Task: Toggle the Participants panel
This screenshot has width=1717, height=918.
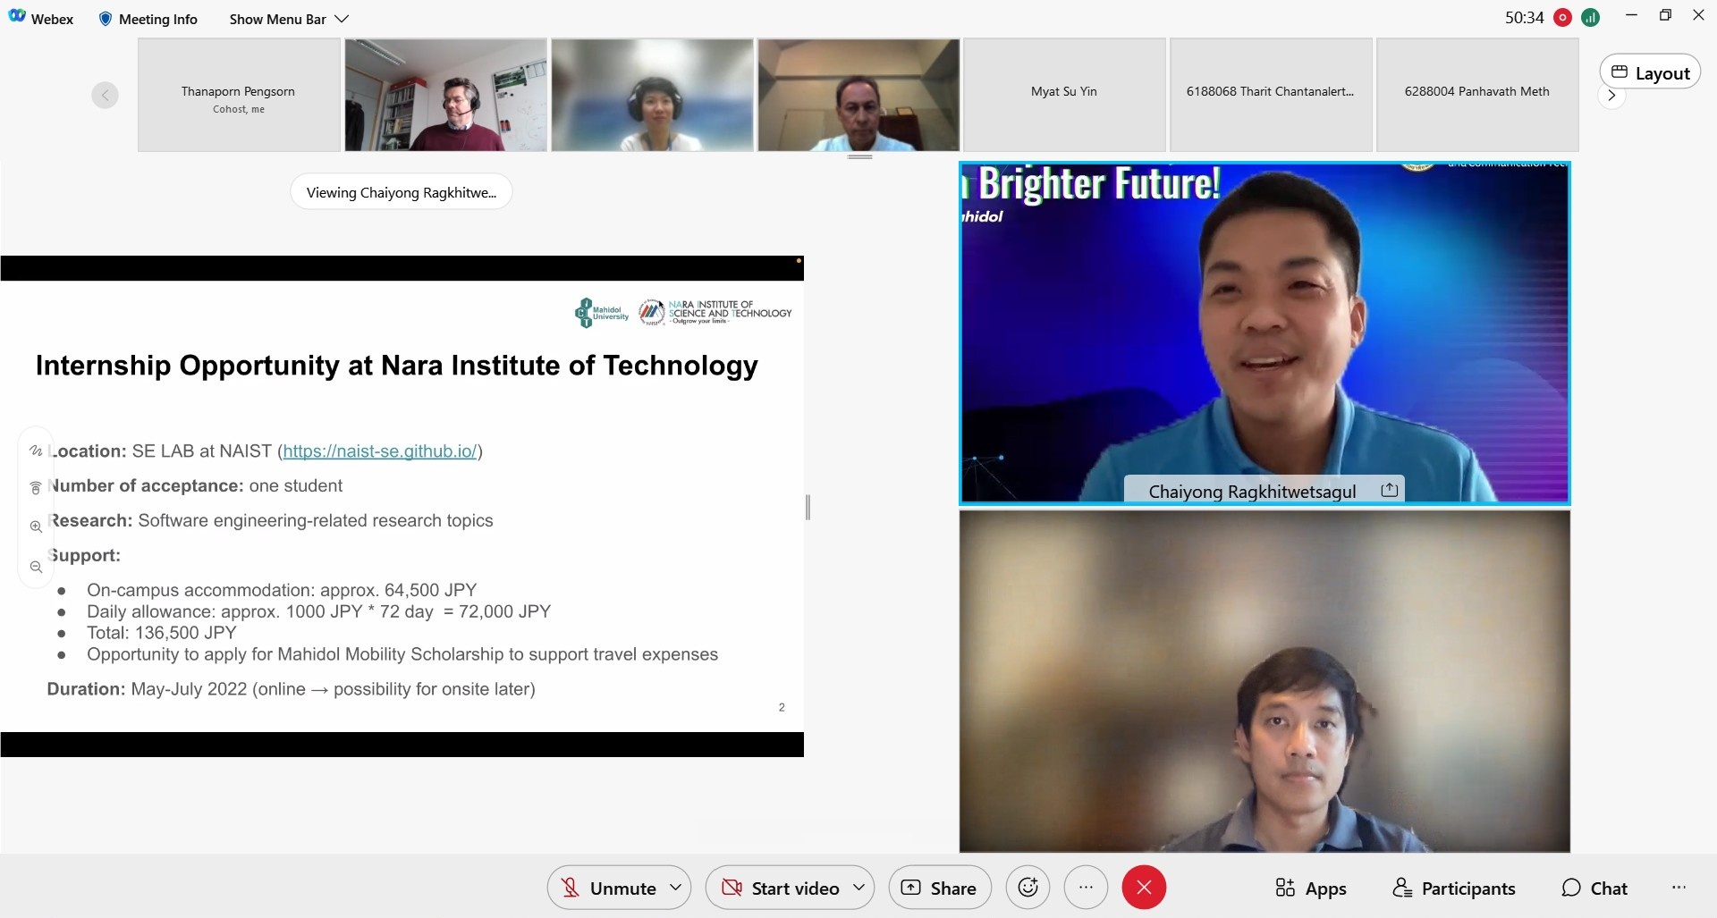Action: tap(1454, 889)
